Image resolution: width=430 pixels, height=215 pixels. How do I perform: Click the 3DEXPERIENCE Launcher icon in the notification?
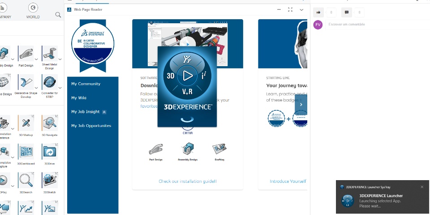[x=348, y=201]
